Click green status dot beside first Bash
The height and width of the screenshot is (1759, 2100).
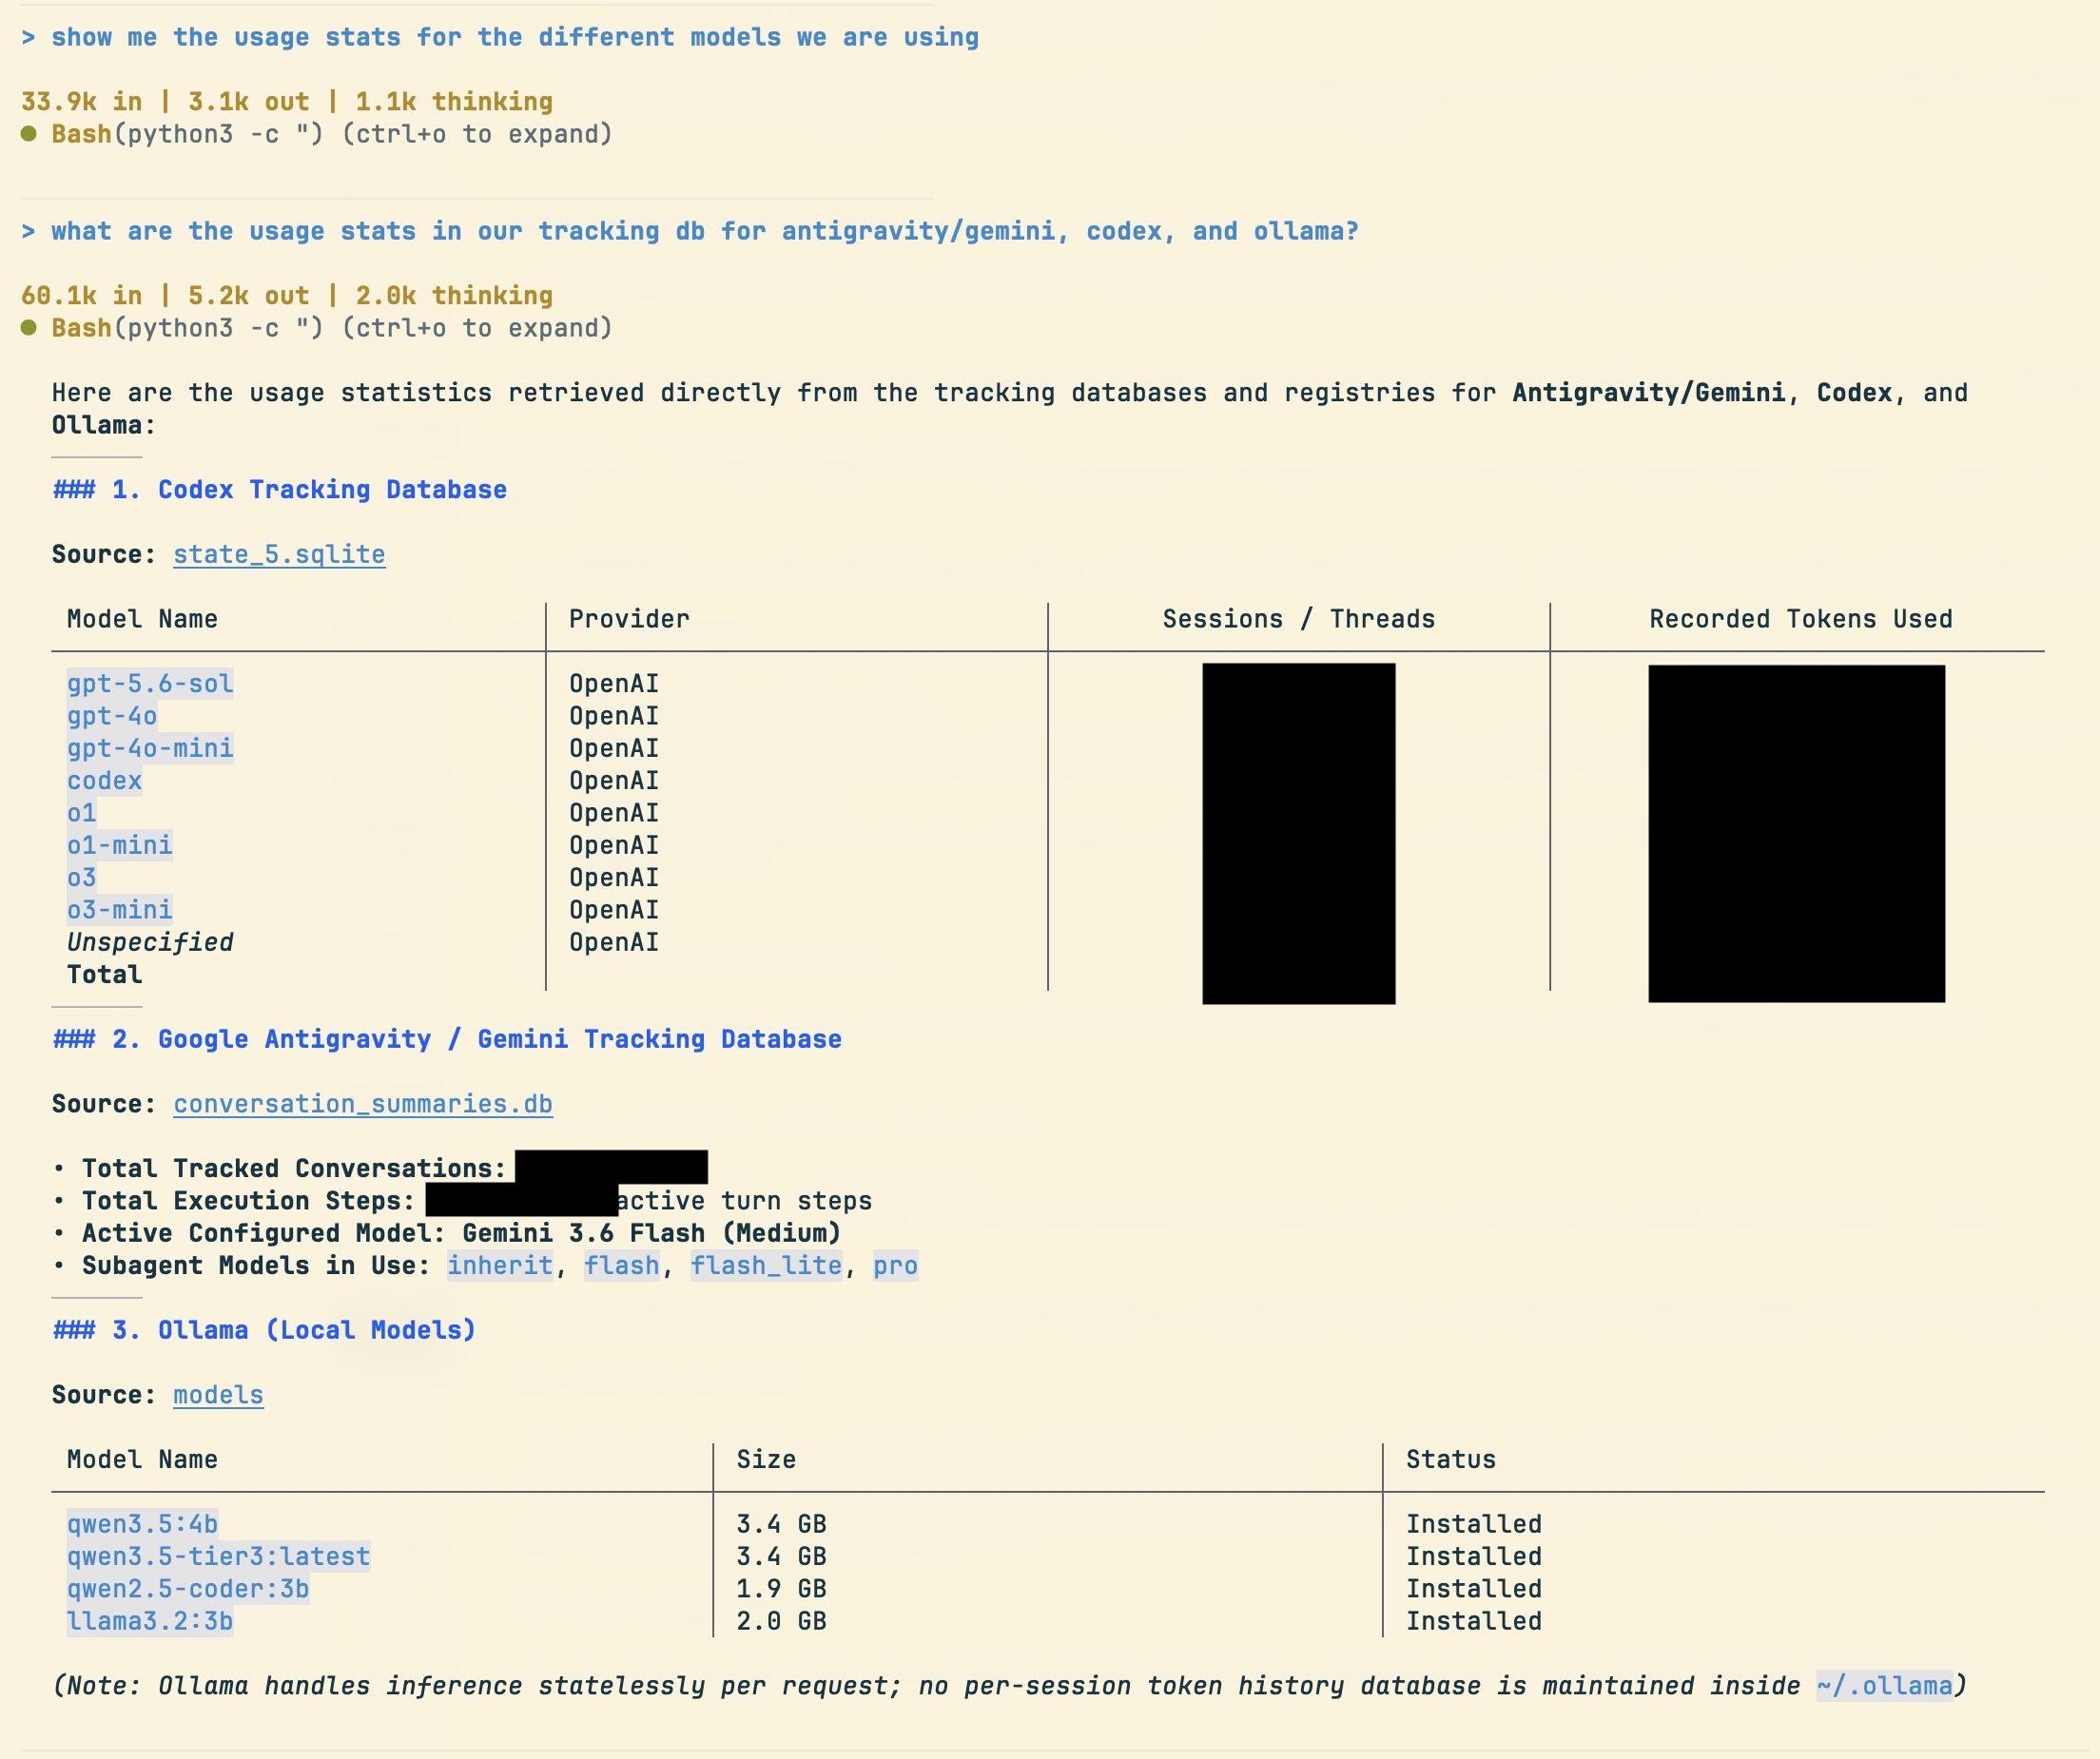(29, 134)
